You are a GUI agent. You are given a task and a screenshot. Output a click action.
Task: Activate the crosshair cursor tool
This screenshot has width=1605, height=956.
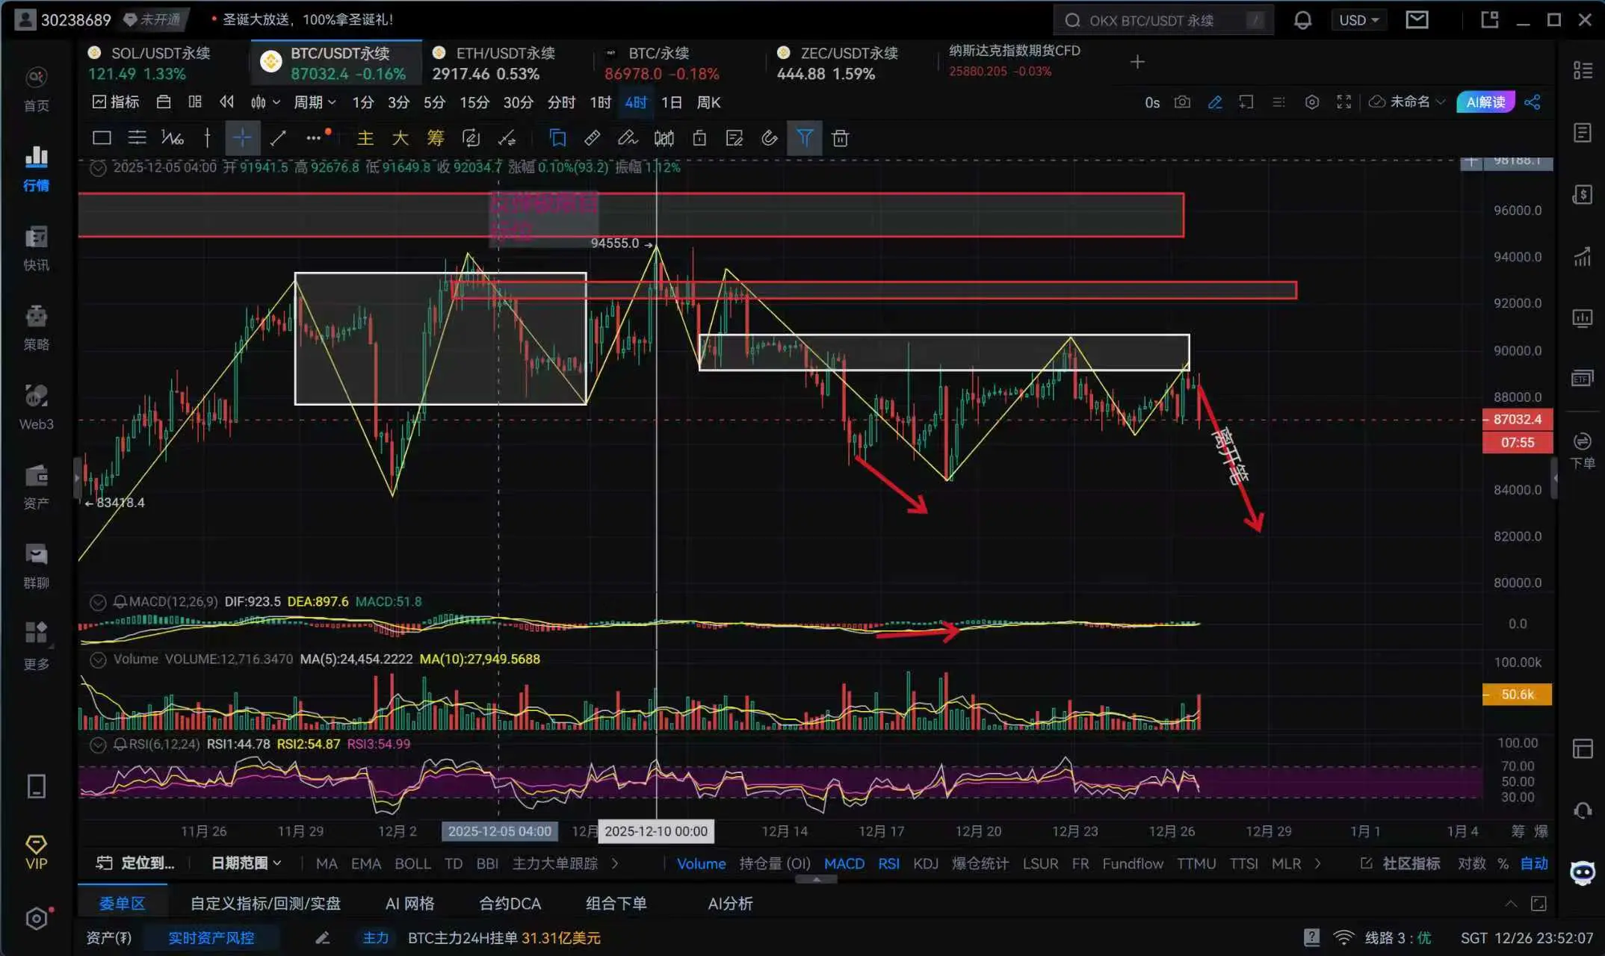pyautogui.click(x=242, y=138)
